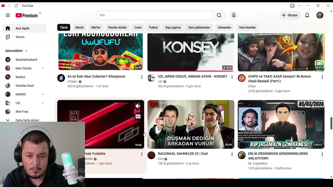Go back with browser arrow
This screenshot has width=333, height=187.
(9, 6)
